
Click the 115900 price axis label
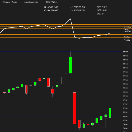[x=126, y=76]
